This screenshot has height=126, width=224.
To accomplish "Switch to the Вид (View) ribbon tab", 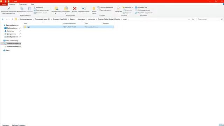I will coord(33,4).
